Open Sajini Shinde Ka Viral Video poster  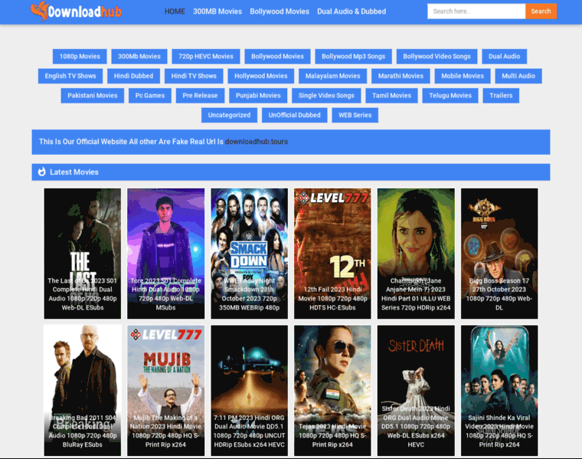click(499, 390)
